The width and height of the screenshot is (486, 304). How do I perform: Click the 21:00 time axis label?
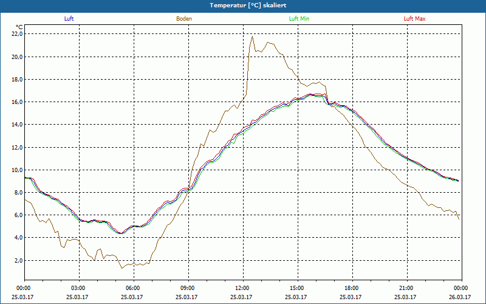click(x=407, y=288)
